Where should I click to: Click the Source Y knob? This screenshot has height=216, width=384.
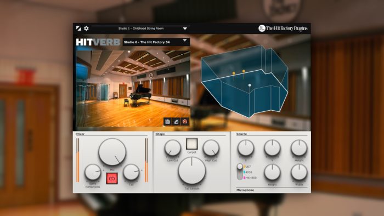tap(272, 148)
